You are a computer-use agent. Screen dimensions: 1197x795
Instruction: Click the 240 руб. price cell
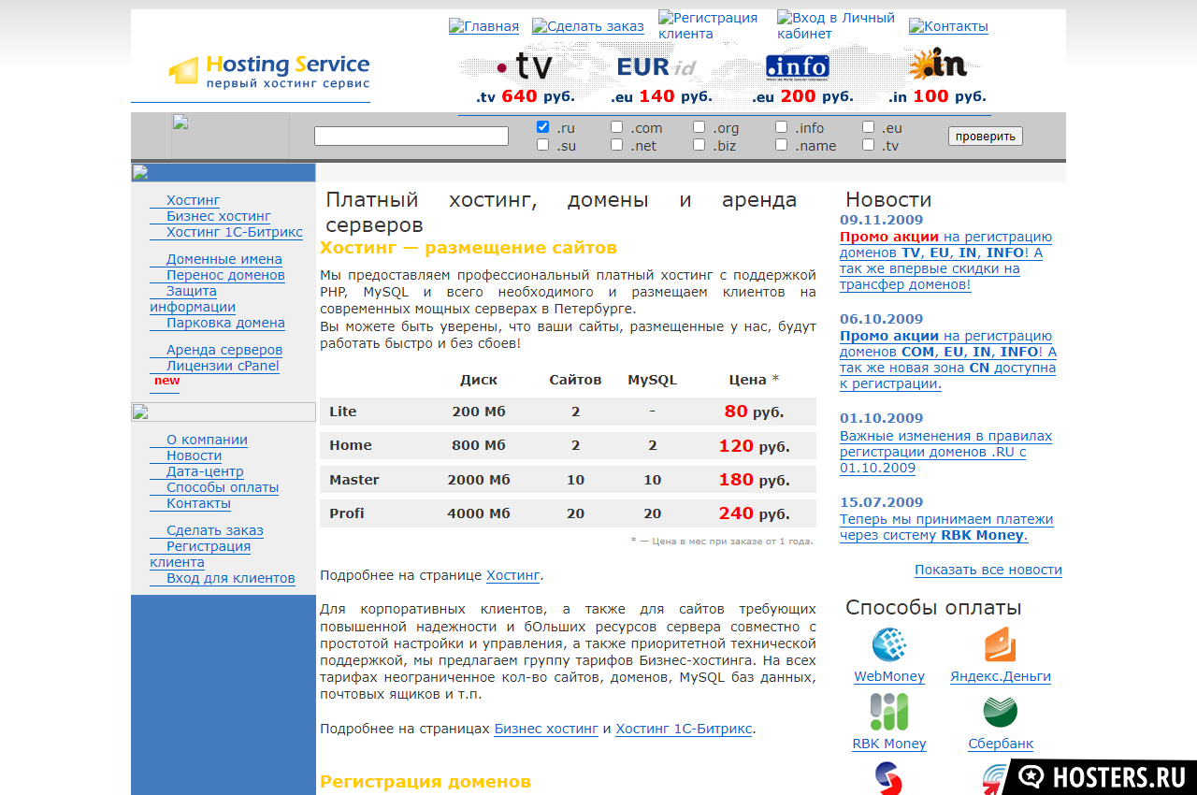752,513
